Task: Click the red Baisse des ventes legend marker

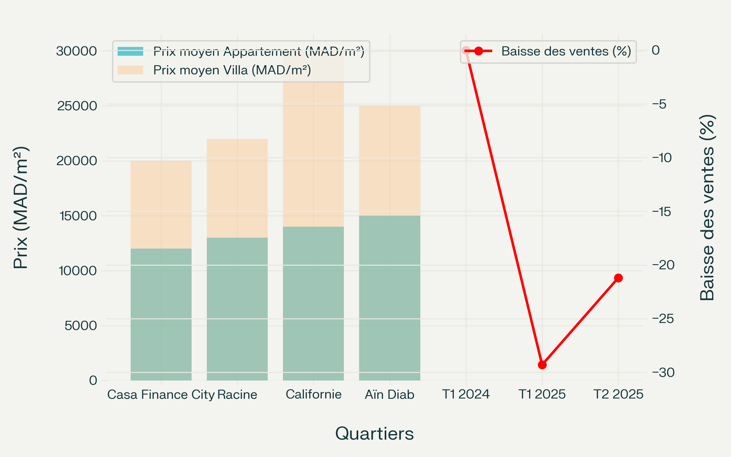Action: 479,51
